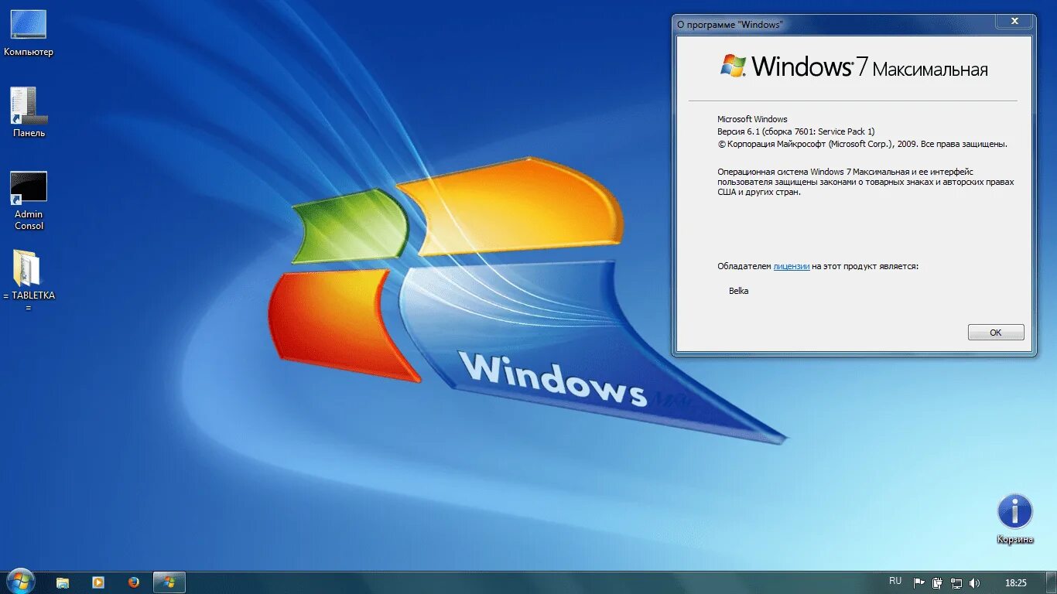Open the Корзина desktop icon

click(x=1014, y=519)
